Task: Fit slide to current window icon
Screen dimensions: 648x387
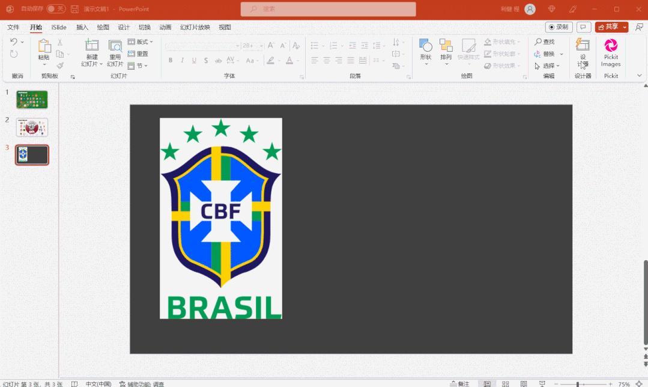Action: [x=639, y=384]
